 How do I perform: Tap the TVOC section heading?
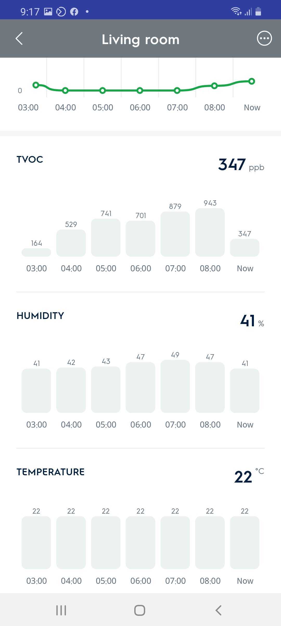(30, 159)
